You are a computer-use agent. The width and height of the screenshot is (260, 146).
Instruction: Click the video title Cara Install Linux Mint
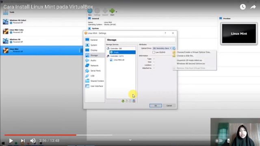48,7
